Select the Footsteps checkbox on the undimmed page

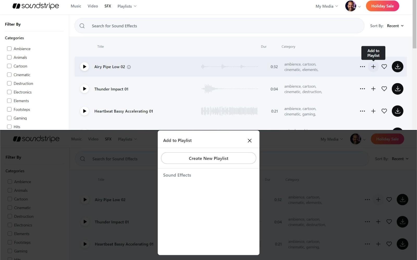[9, 109]
